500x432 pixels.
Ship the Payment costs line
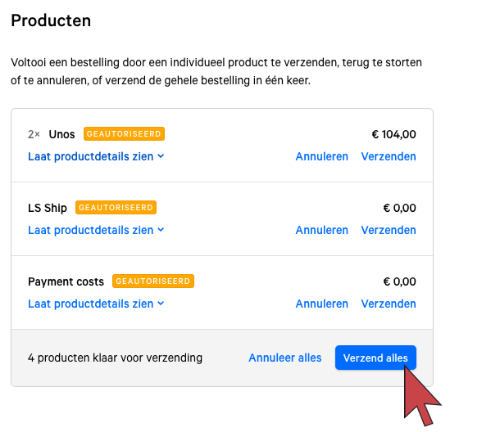389,304
